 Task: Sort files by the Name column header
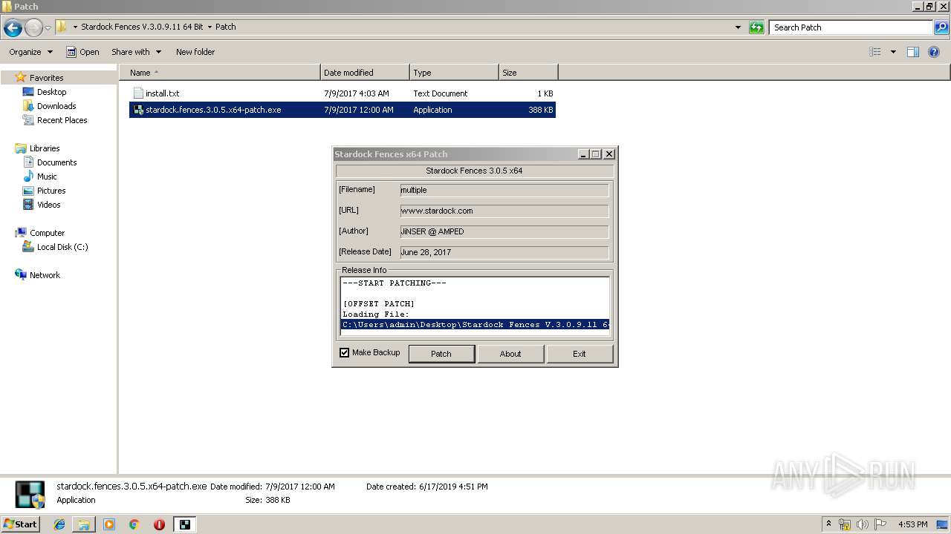coord(220,73)
